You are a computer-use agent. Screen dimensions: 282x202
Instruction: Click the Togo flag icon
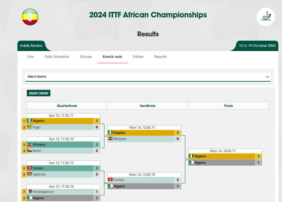30,127
